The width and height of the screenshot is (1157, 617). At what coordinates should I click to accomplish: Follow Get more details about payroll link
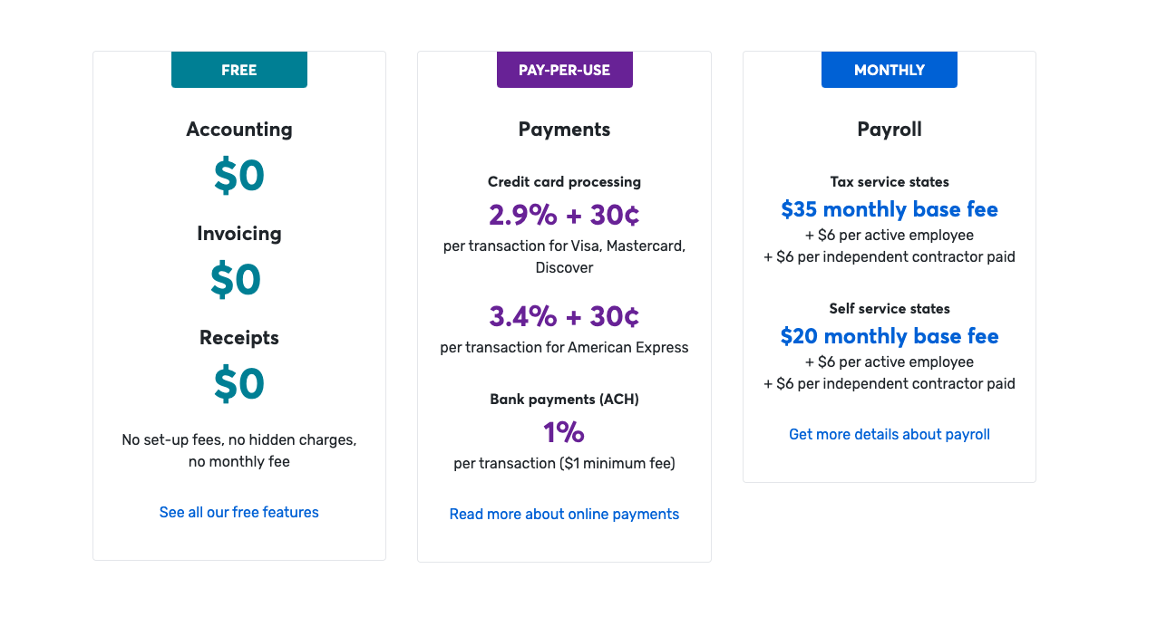pyautogui.click(x=889, y=434)
